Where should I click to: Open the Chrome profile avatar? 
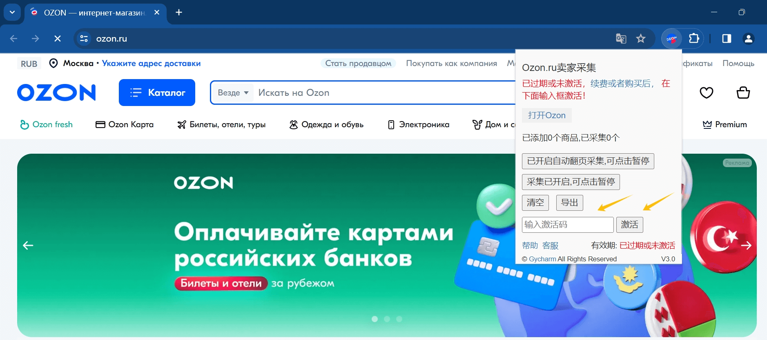click(x=749, y=39)
